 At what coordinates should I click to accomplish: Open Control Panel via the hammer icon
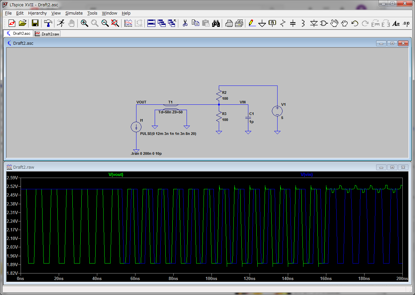(48, 23)
